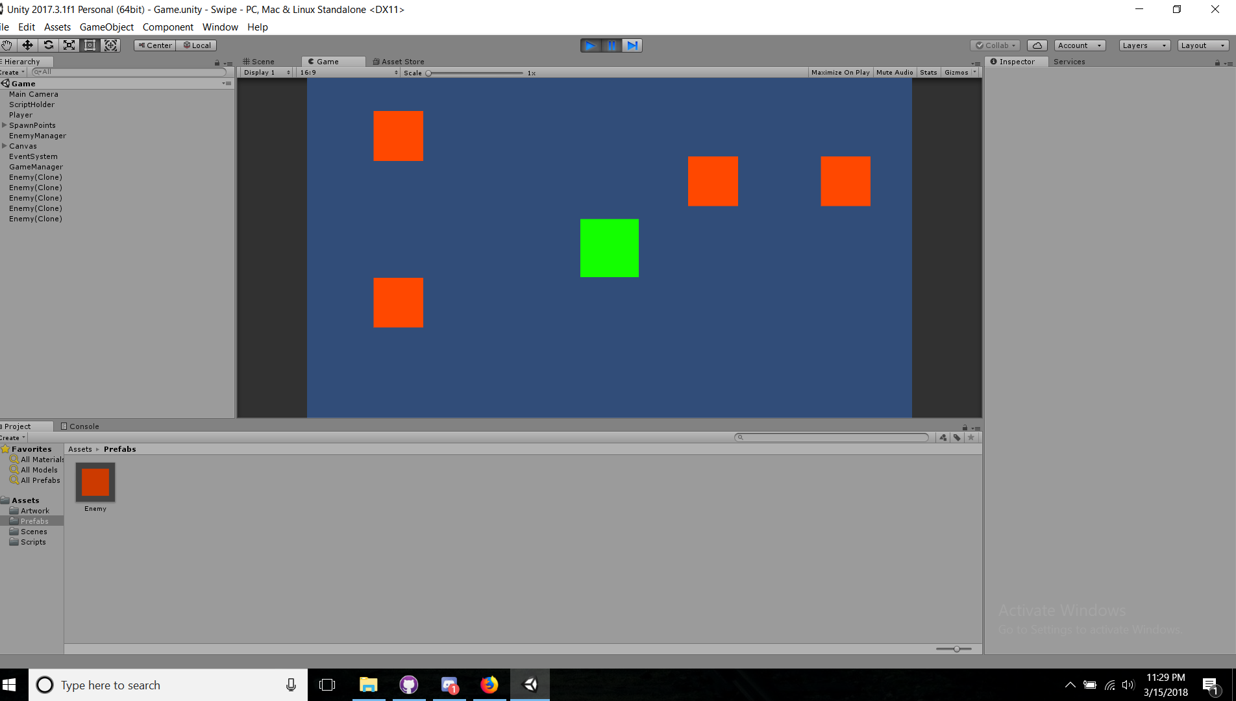The image size is (1236, 701).
Task: Pause the running game
Action: 611,45
